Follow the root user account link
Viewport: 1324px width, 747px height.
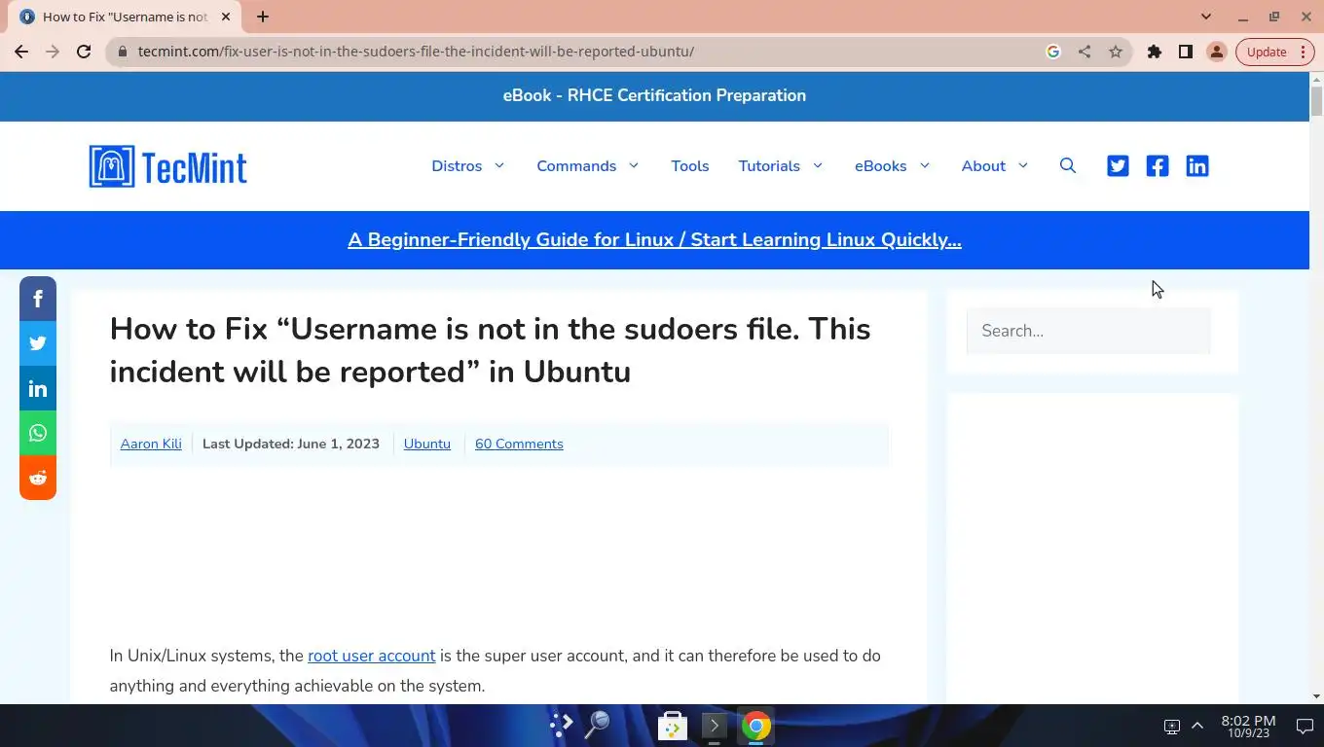point(372,656)
